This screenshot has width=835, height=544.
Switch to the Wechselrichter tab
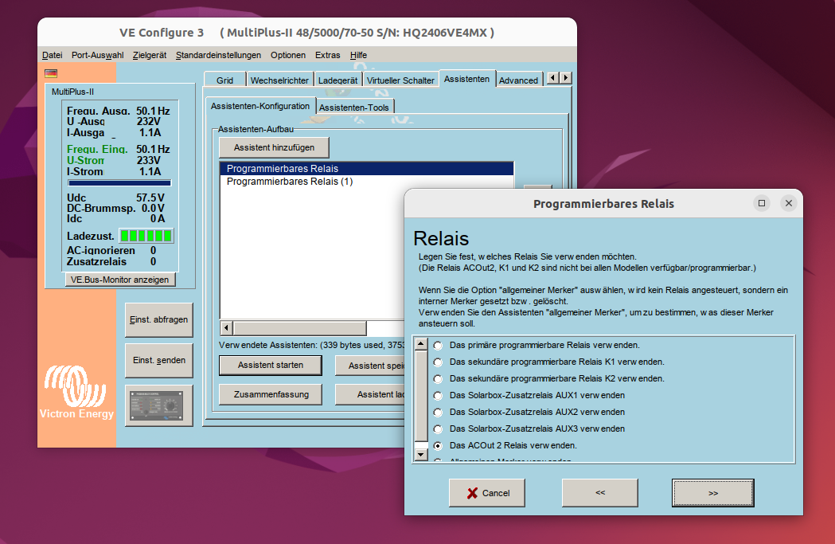279,80
